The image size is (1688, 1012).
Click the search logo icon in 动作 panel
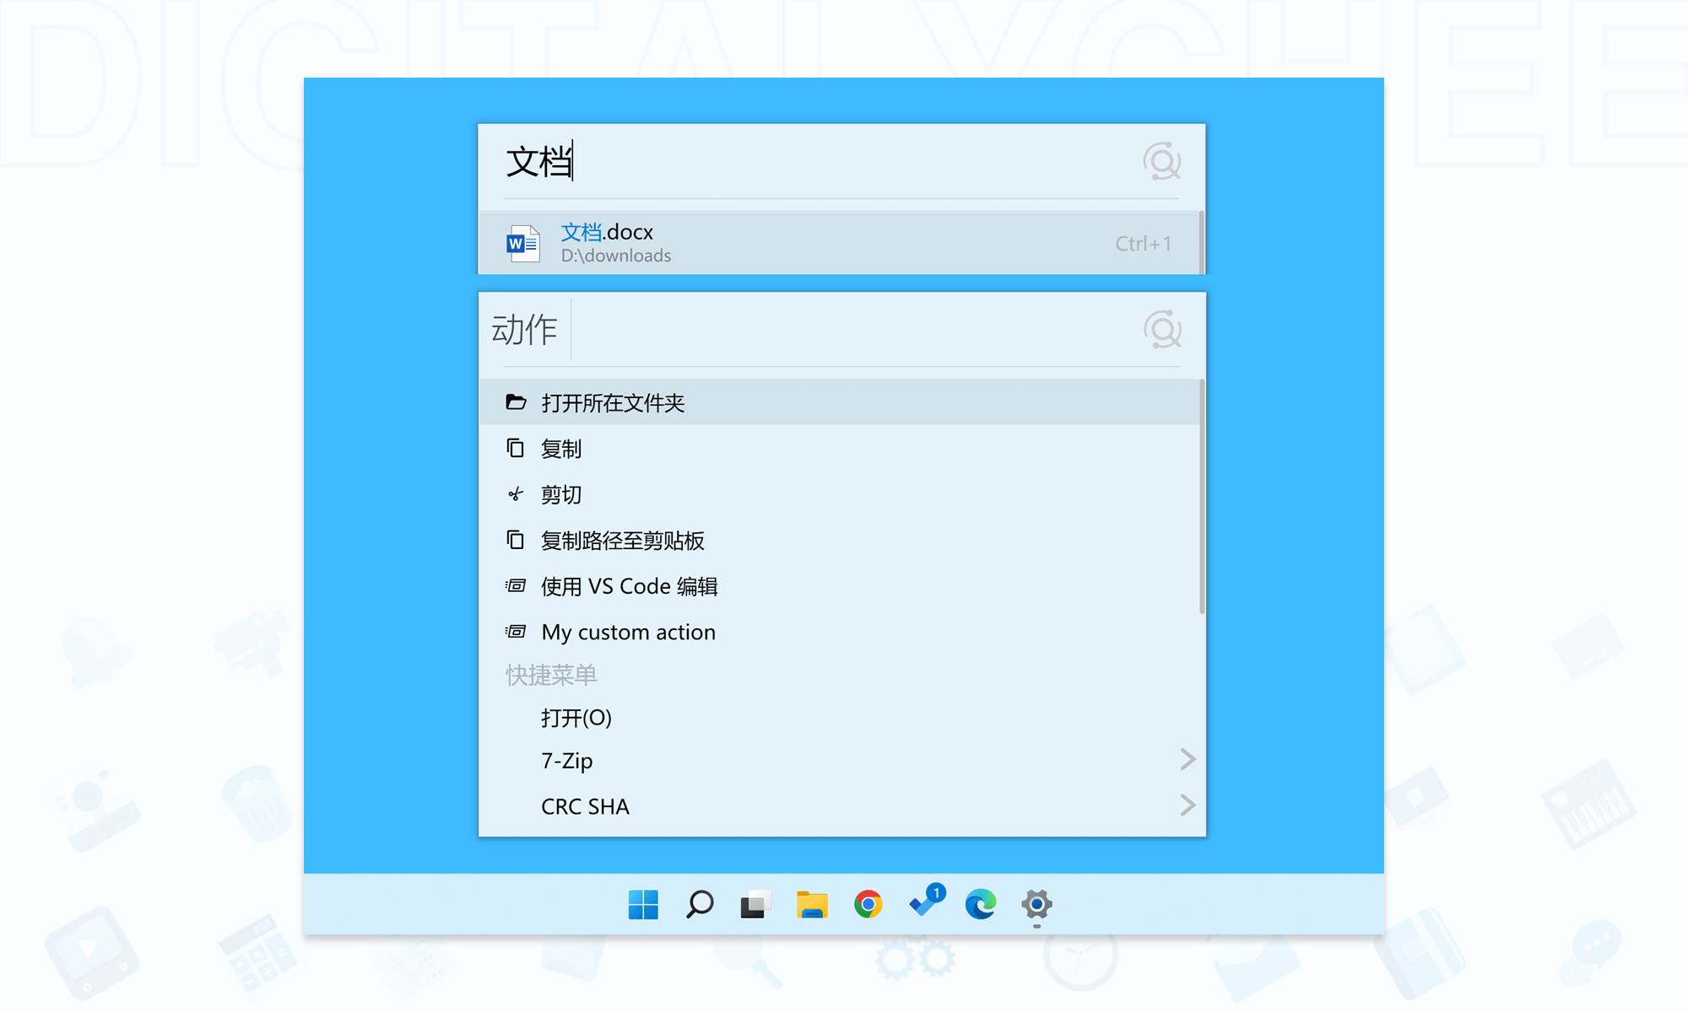coord(1161,330)
